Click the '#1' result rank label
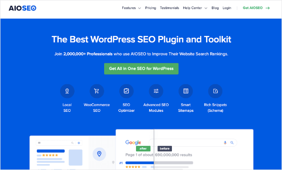Viewport: 282px width, 170px height. click(121, 163)
